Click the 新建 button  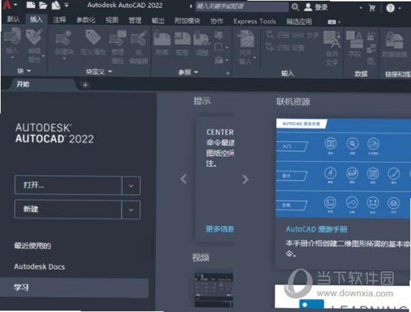point(68,209)
